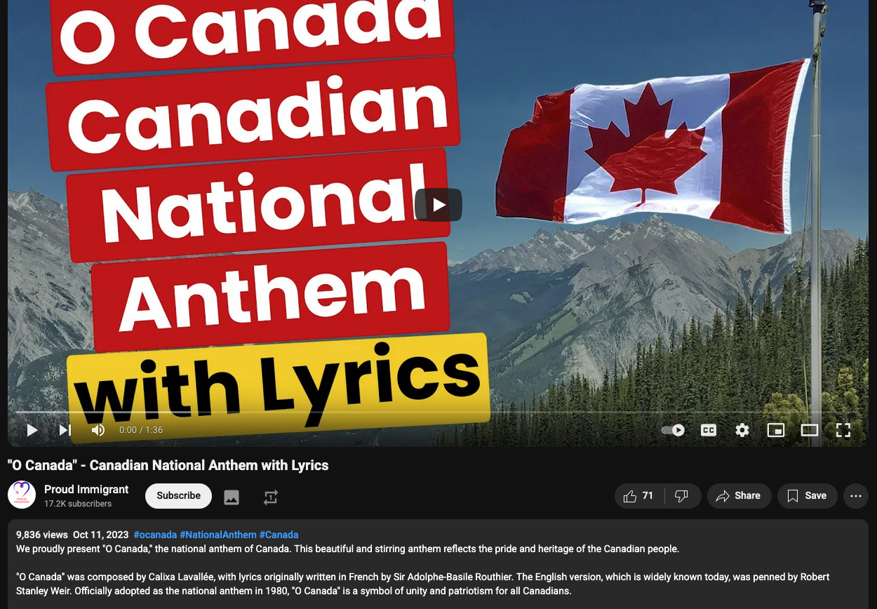
Task: Mute the video volume
Action: click(98, 430)
